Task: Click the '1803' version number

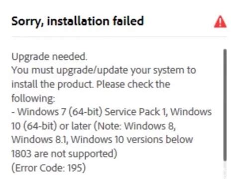Action: click(21, 154)
